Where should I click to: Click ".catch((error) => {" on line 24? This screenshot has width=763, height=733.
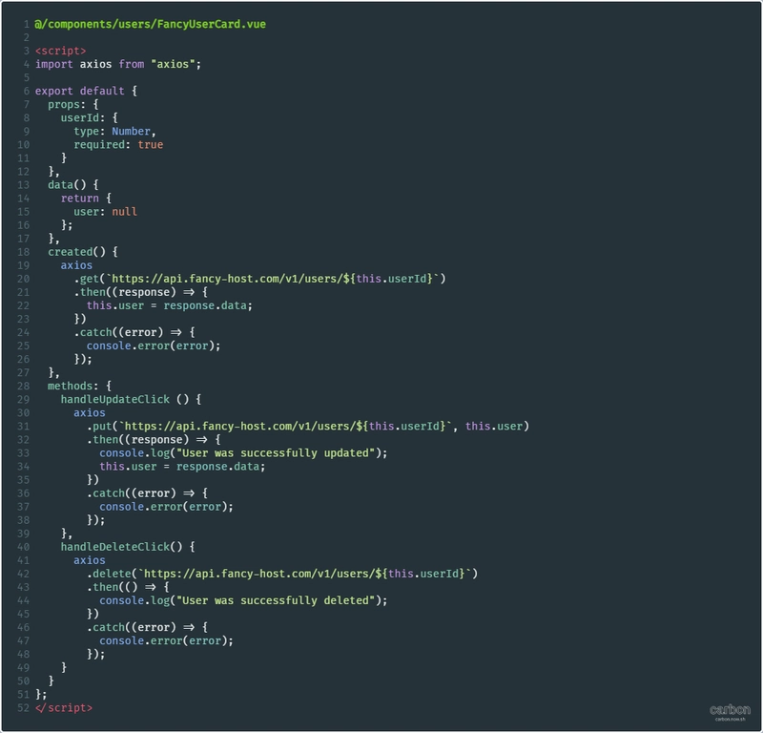[x=134, y=333]
